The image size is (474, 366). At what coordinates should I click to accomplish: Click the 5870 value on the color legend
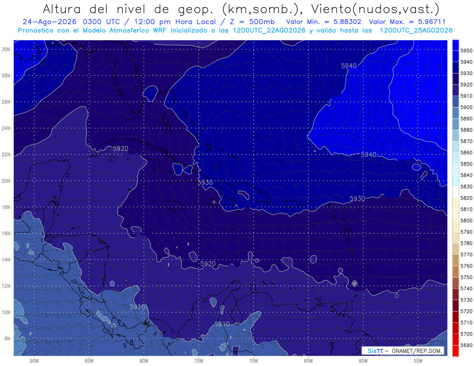click(x=466, y=141)
